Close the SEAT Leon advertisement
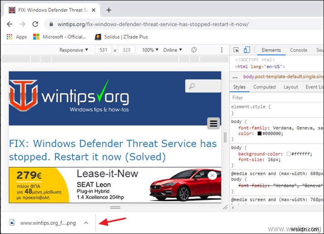 point(212,175)
